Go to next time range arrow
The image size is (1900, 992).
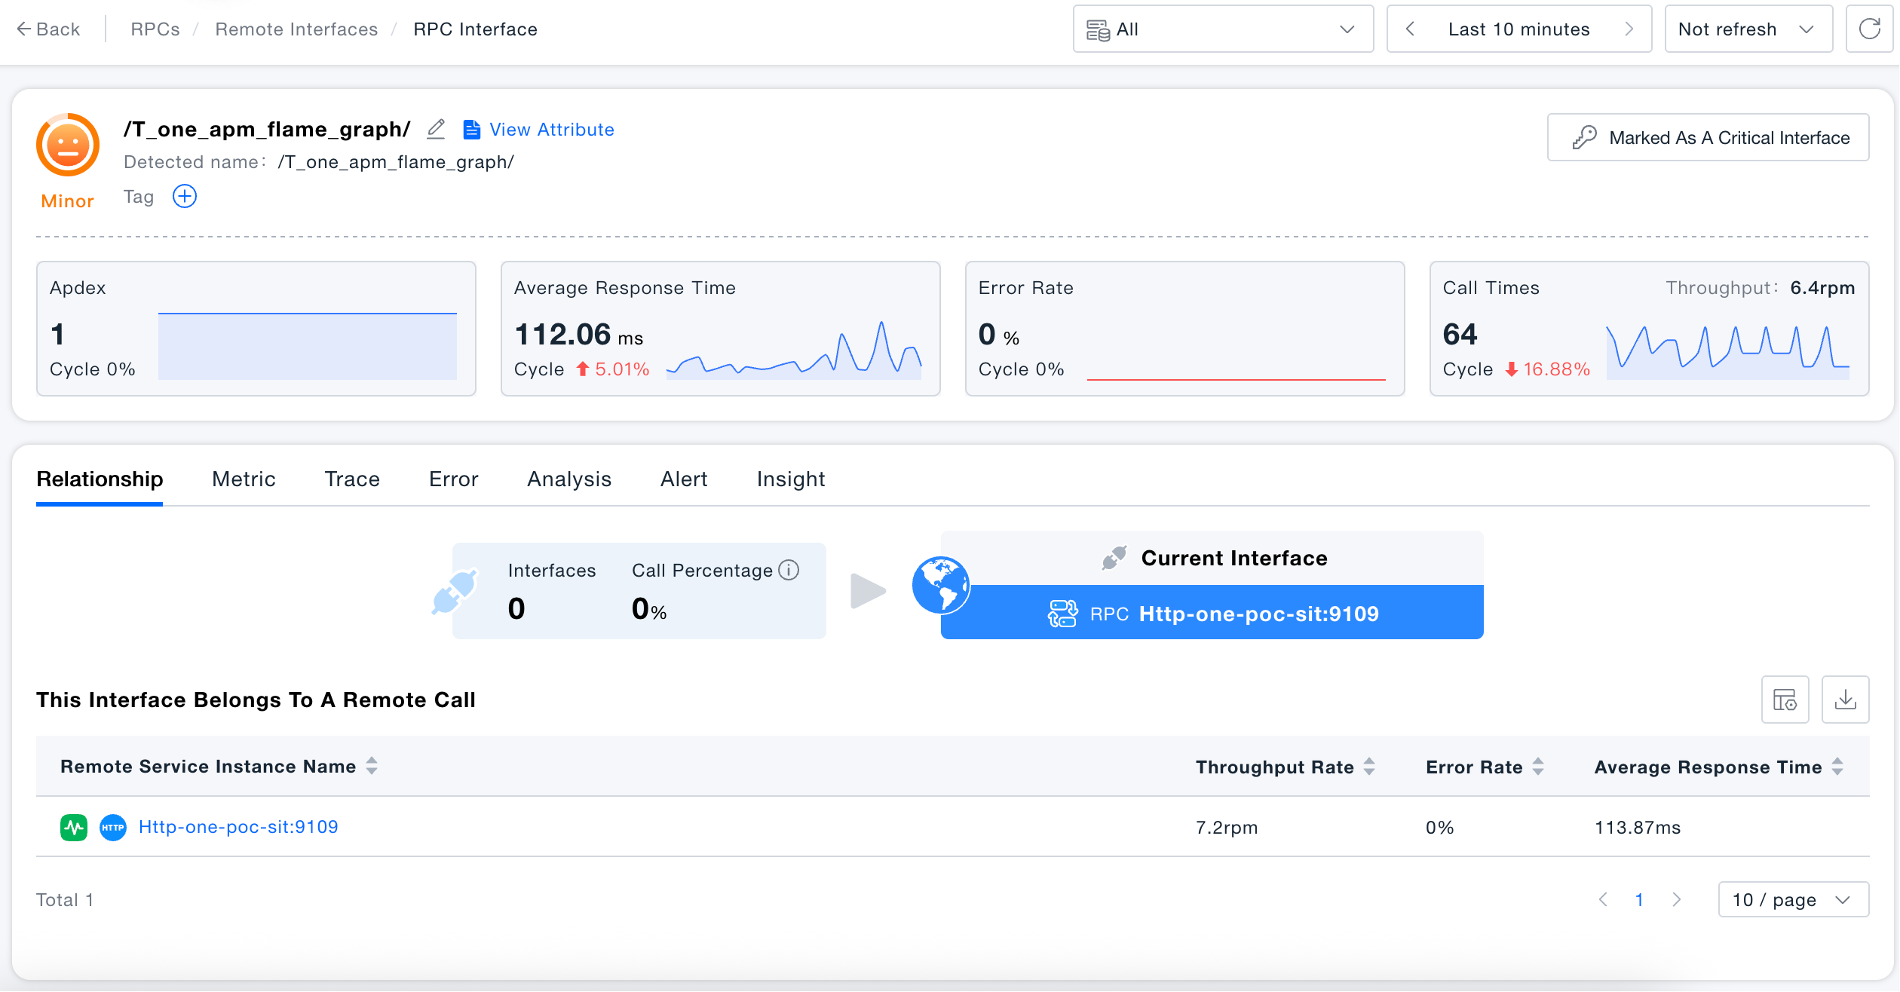[1629, 29]
